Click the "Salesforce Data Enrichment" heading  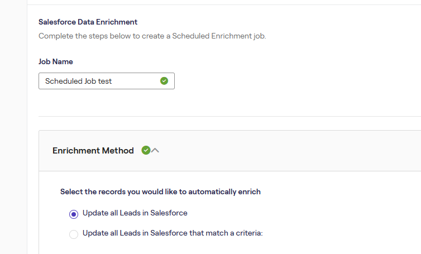[x=88, y=22]
